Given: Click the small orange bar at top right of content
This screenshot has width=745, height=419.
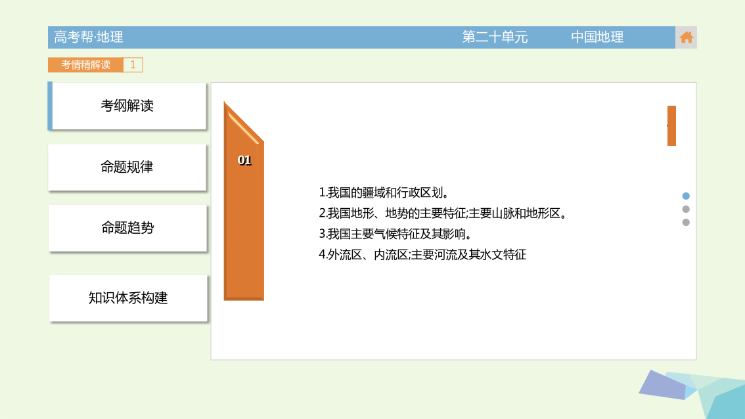Looking at the screenshot, I should click(x=671, y=126).
